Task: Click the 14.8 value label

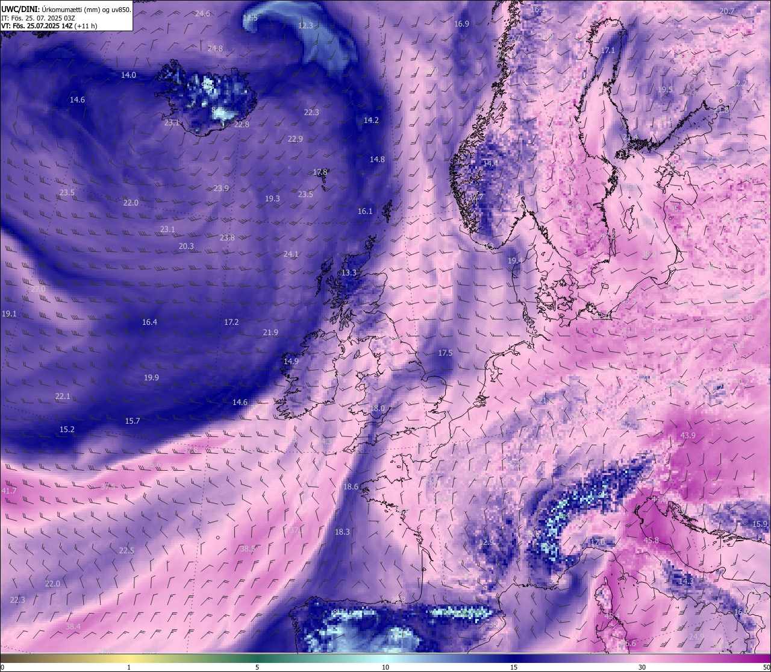Action: click(377, 159)
